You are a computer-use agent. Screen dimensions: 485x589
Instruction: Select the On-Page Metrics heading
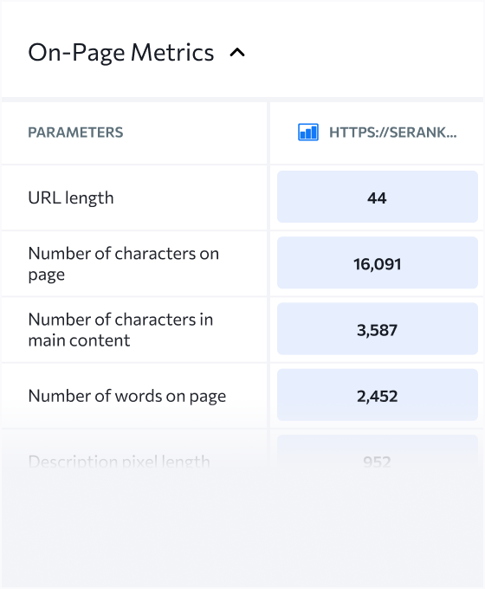(x=121, y=53)
